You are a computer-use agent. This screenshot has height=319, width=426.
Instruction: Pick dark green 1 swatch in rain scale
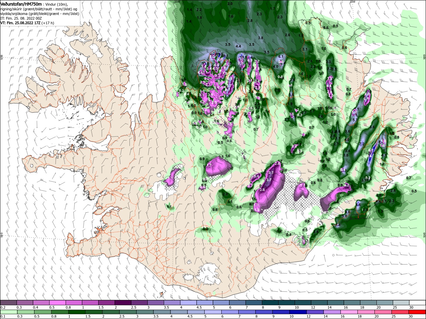[x=77, y=312]
